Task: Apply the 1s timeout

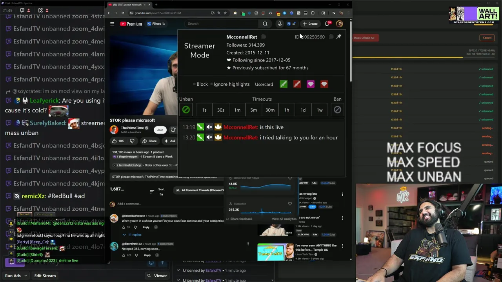Action: point(204,110)
